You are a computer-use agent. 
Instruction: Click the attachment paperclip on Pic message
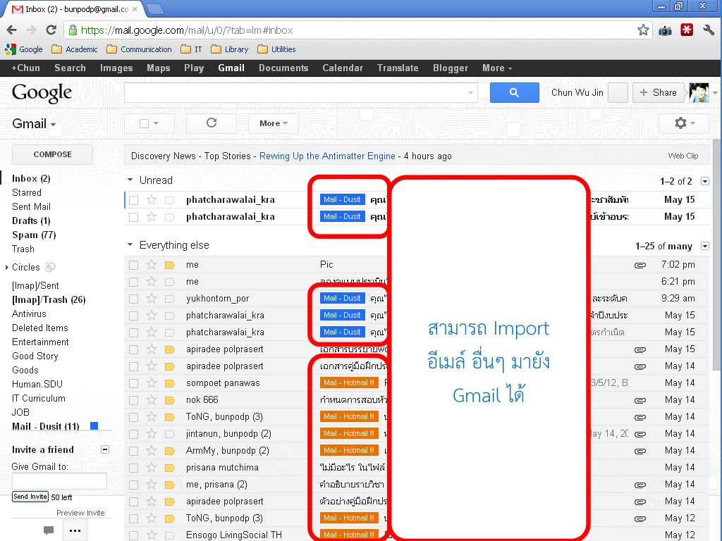640,265
